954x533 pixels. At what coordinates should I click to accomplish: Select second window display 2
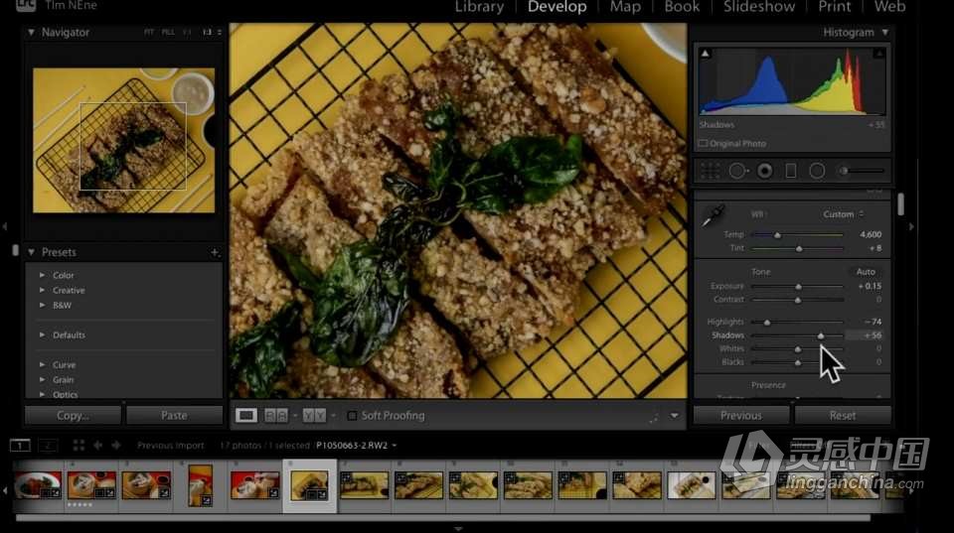(x=48, y=446)
